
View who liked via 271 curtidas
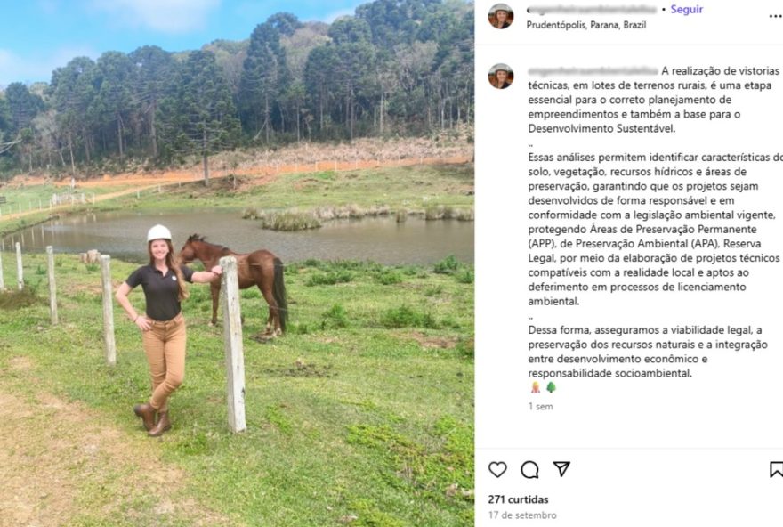(x=518, y=499)
